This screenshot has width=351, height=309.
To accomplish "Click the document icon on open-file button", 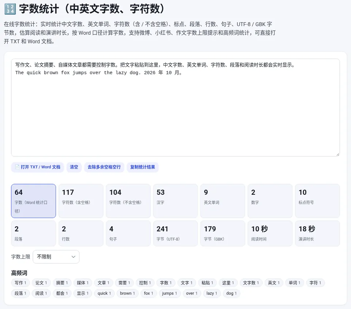I will tap(17, 167).
